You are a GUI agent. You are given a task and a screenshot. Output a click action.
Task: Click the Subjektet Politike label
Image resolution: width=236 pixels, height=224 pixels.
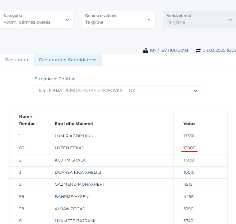pyautogui.click(x=55, y=79)
